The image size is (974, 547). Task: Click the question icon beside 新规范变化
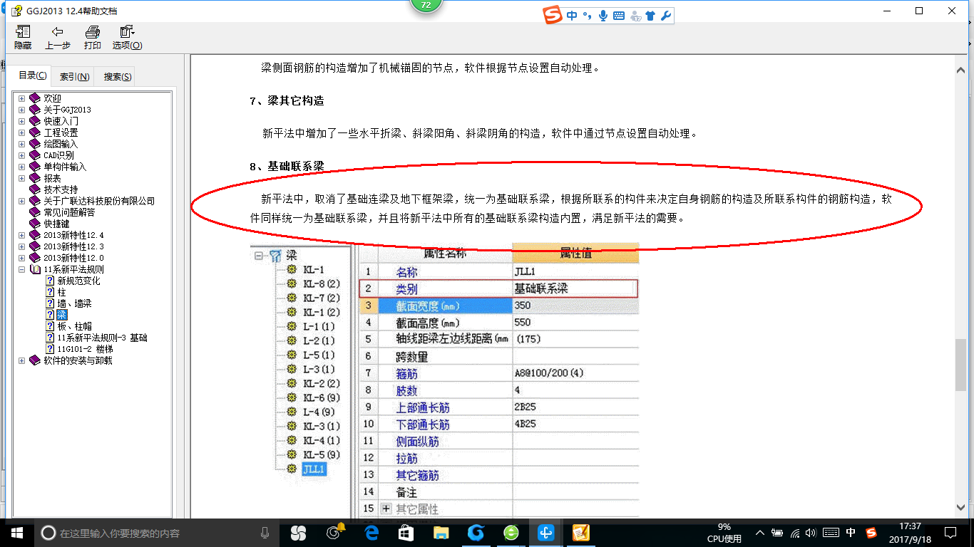(x=50, y=281)
